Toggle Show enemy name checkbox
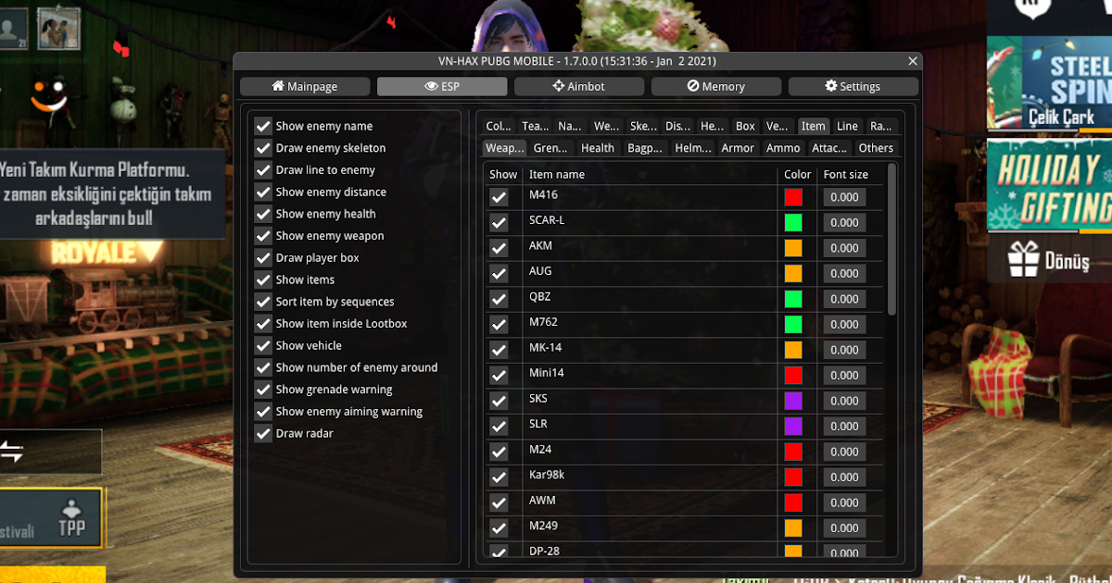 point(263,126)
